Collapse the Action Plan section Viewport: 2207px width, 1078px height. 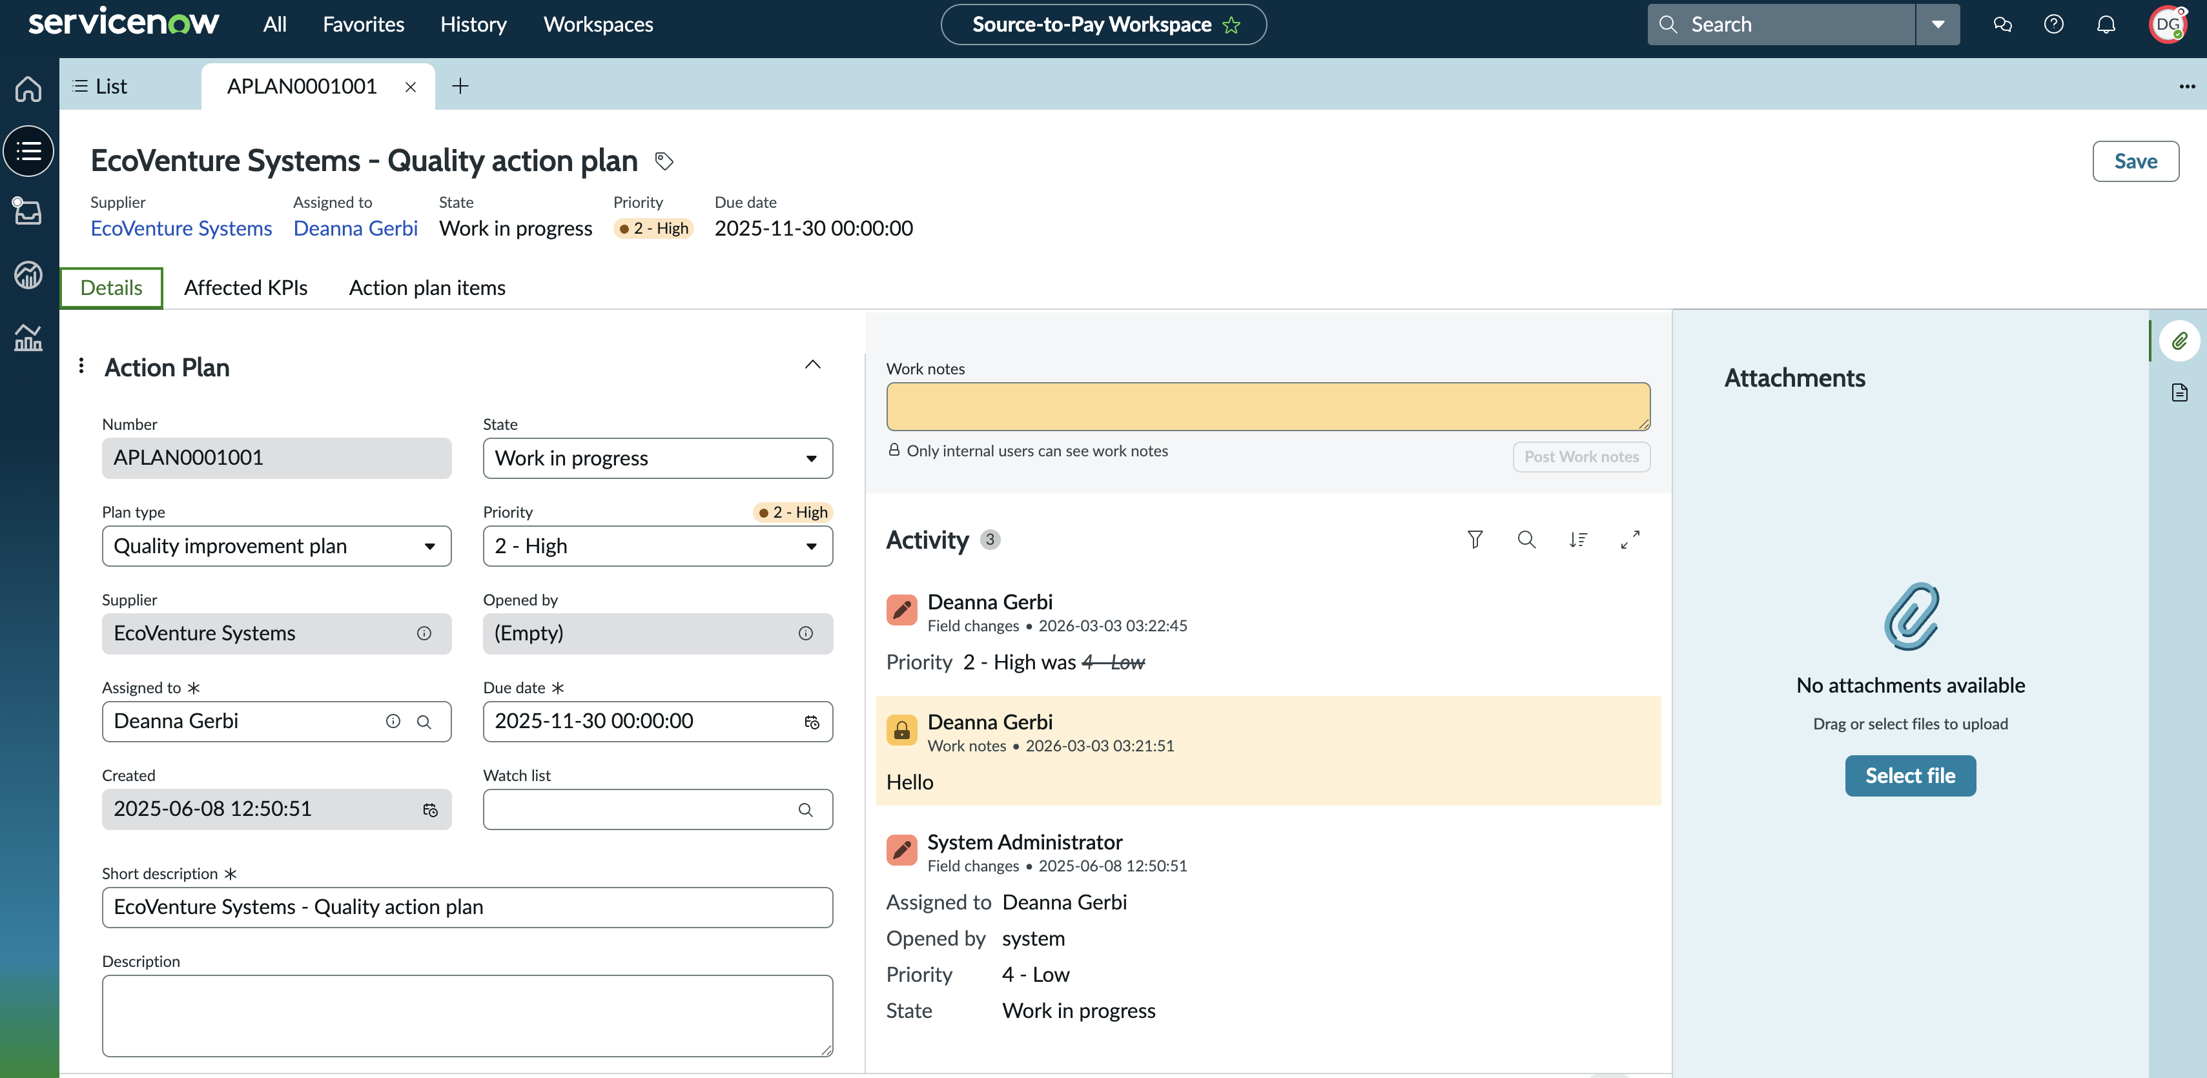tap(812, 365)
